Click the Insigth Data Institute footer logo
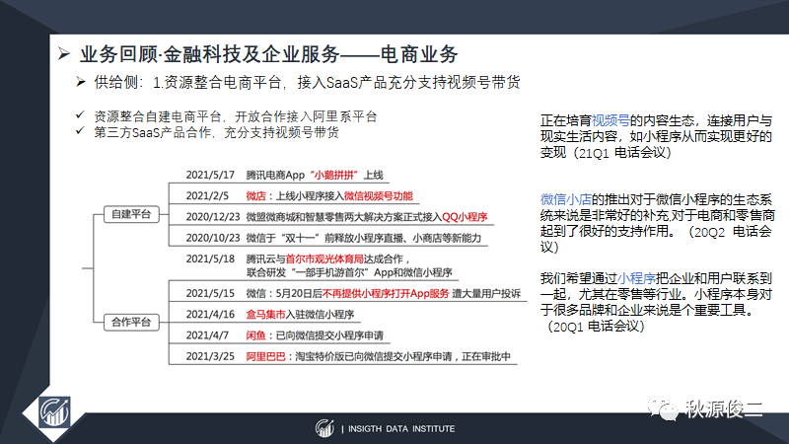789x444 pixels. [x=324, y=428]
